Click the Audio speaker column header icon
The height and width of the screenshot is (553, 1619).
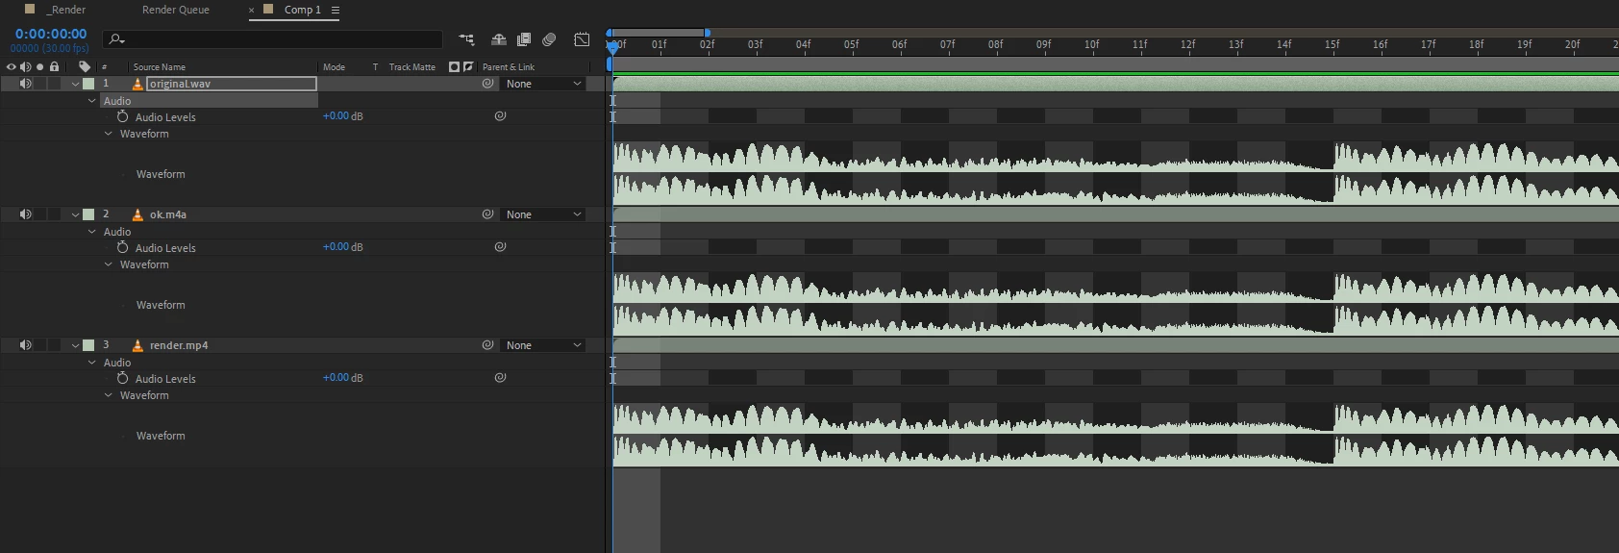click(x=25, y=67)
